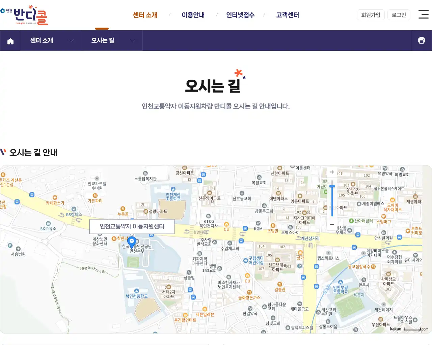The height and width of the screenshot is (345, 432).
Task: Go to home via the house icon
Action: 10,41
